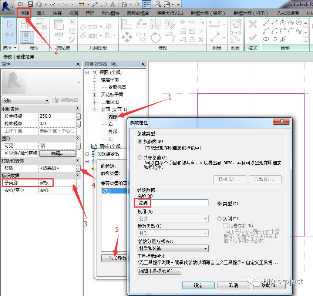Open the 插入 ribbon tab

pyautogui.click(x=41, y=13)
